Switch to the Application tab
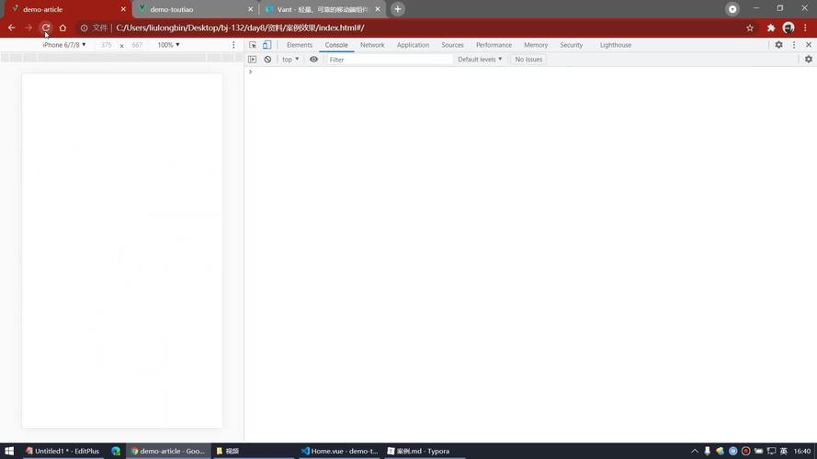Viewport: 817px width, 459px height. [x=413, y=45]
